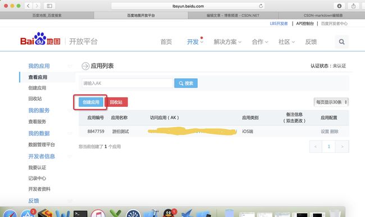Open 数据管理平台 in the sidebar
The height and width of the screenshot is (217, 365).
pos(42,144)
